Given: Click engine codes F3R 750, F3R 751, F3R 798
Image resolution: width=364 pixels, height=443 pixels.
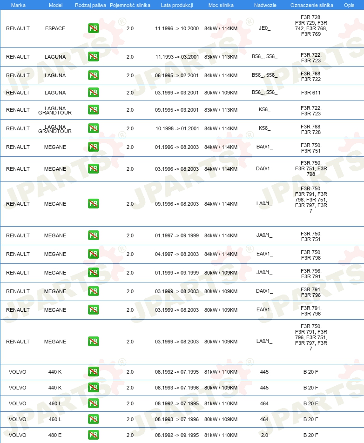Looking at the screenshot, I should pos(311,168).
